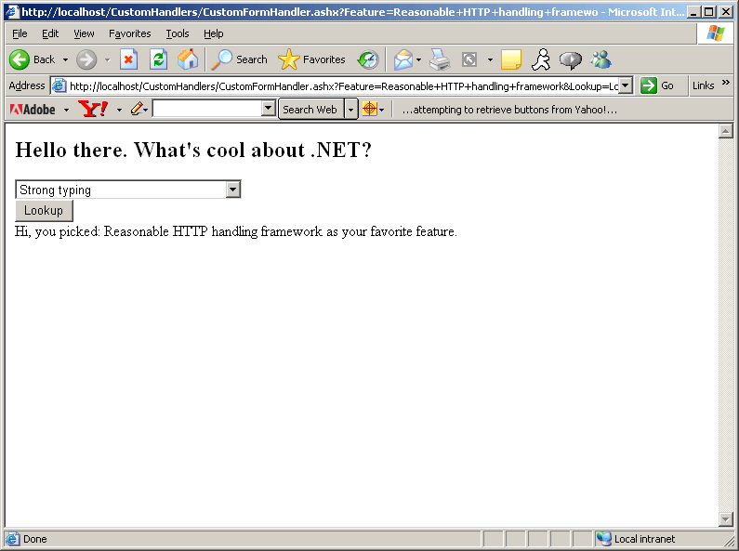Open the Edit menu
Screen dimensions: 739x551
(x=50, y=33)
